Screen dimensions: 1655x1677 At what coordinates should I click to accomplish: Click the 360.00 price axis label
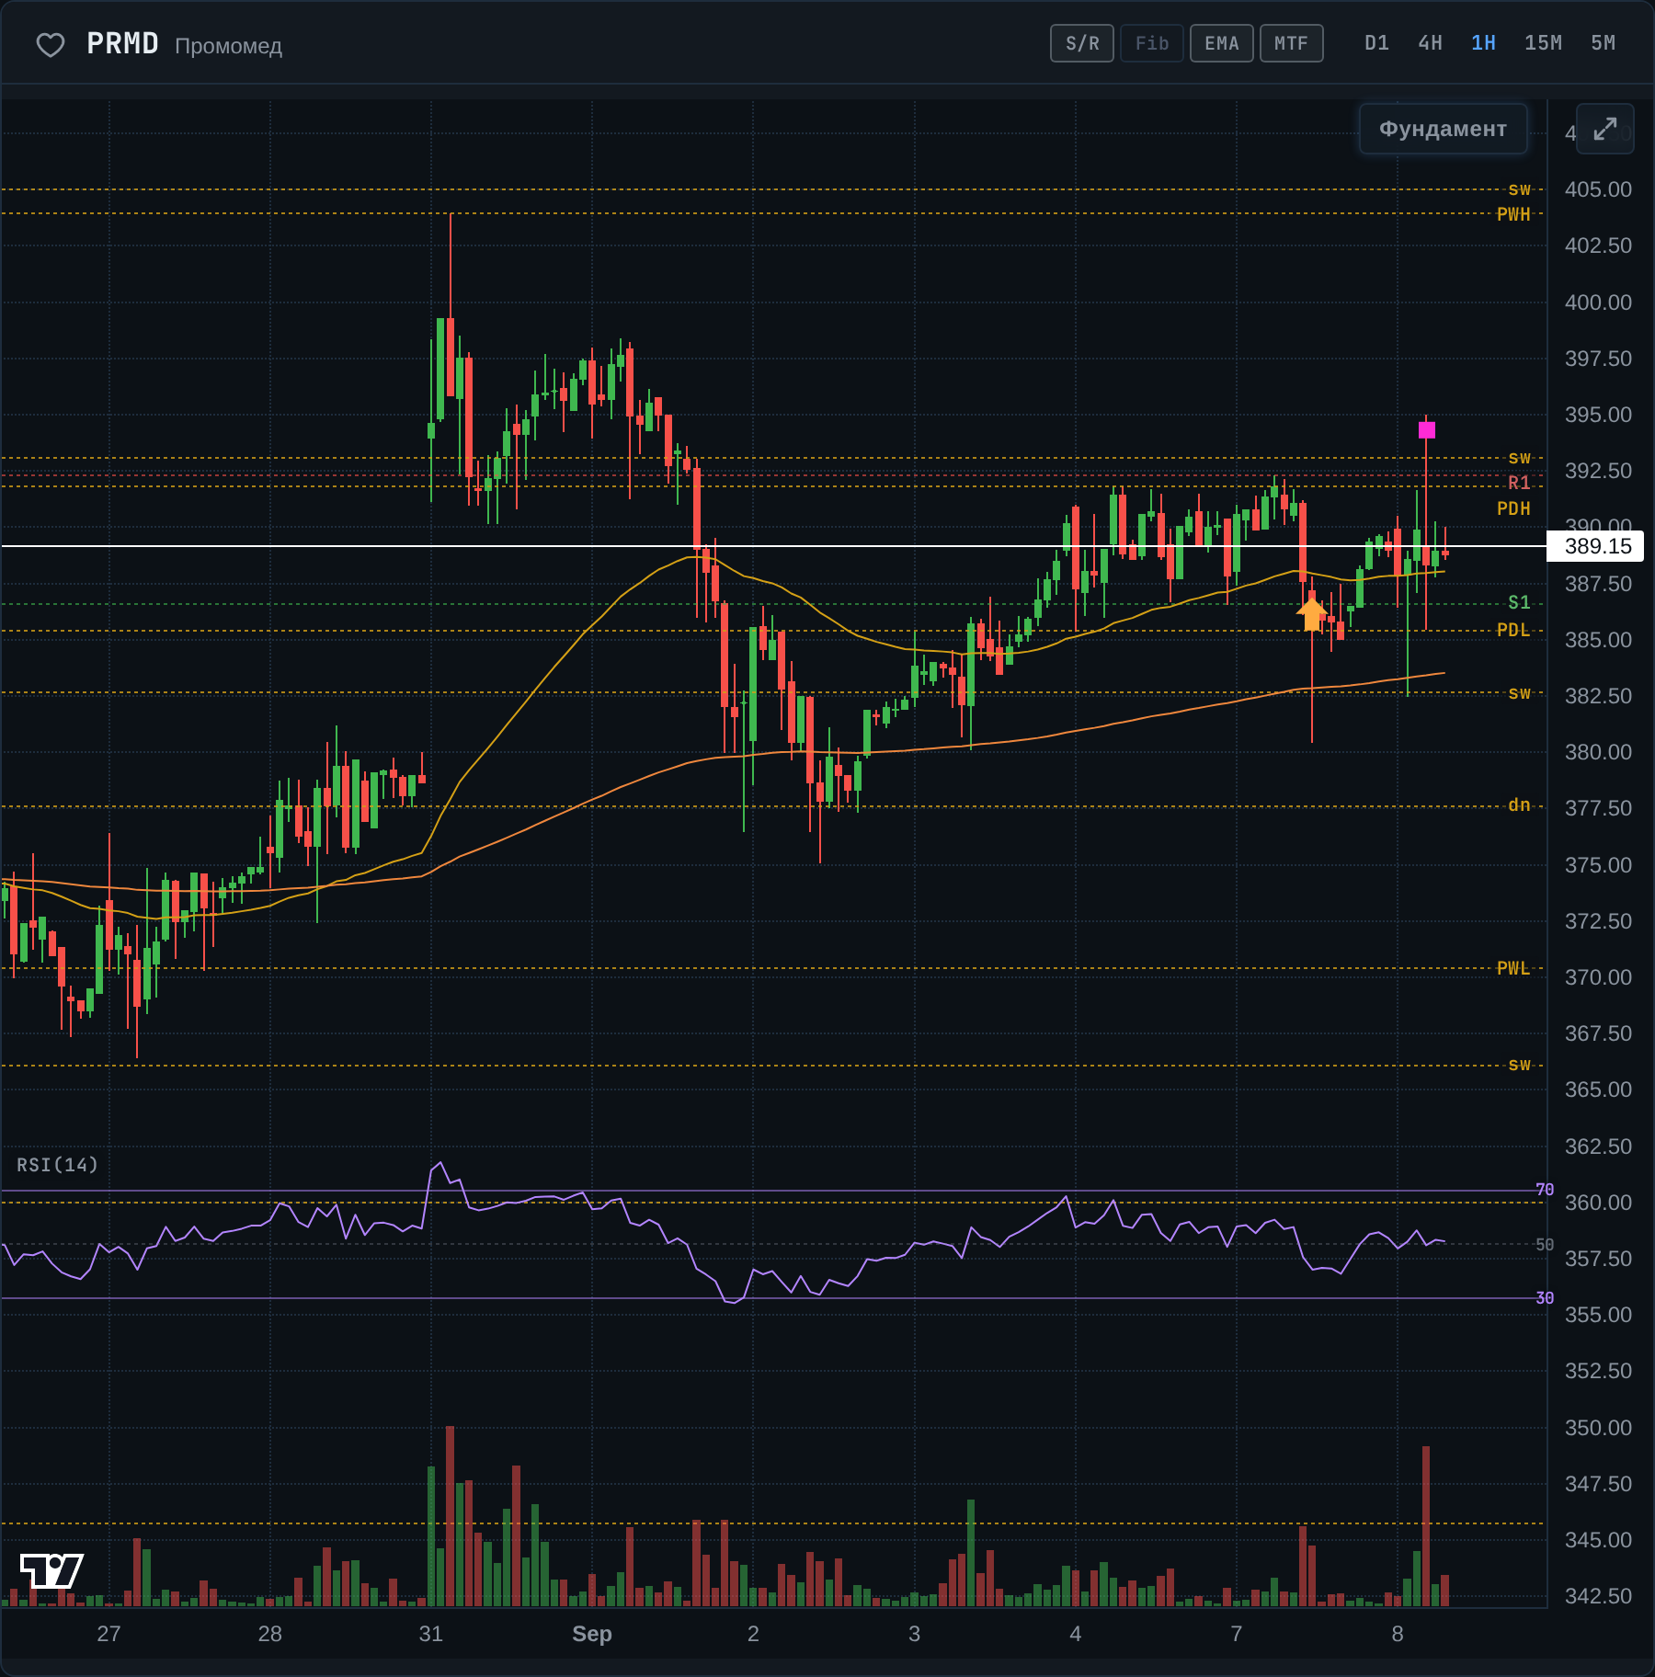(x=1599, y=1203)
